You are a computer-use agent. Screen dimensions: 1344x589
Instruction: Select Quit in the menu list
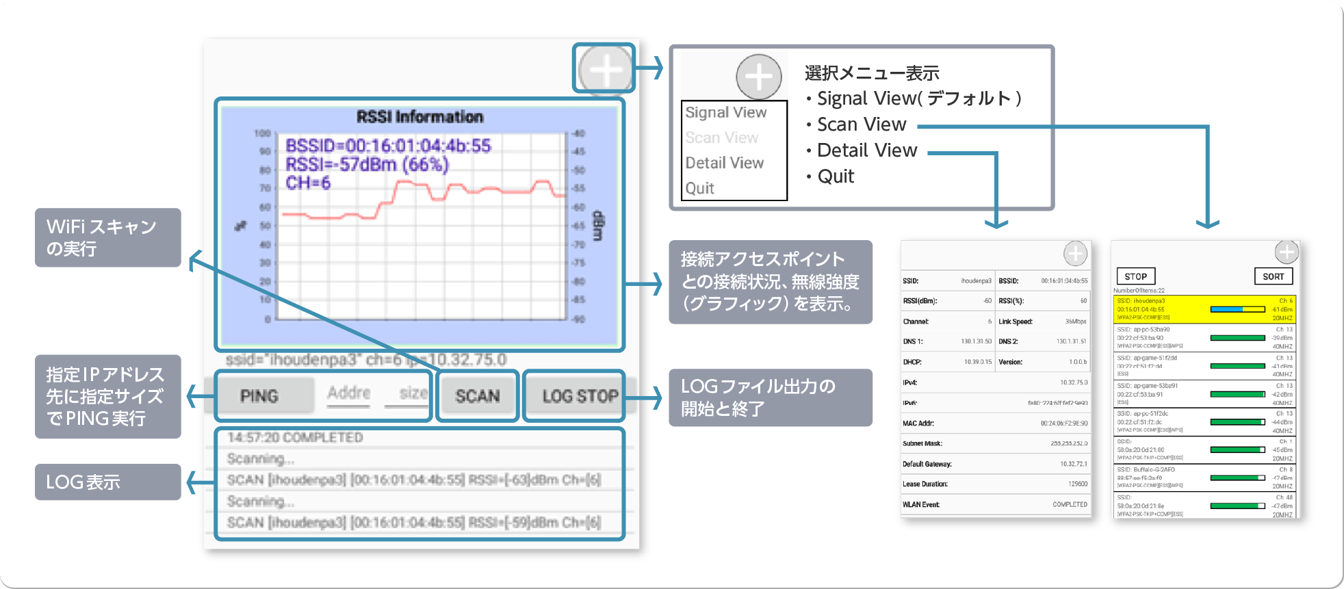click(x=700, y=188)
